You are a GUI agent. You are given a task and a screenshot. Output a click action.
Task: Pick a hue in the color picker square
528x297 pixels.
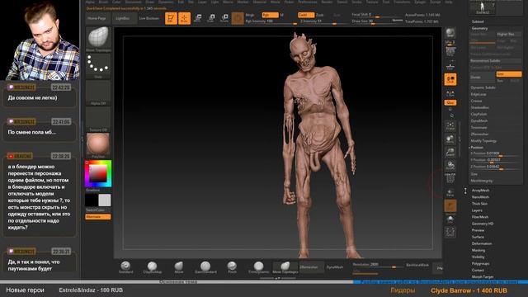pos(98,173)
